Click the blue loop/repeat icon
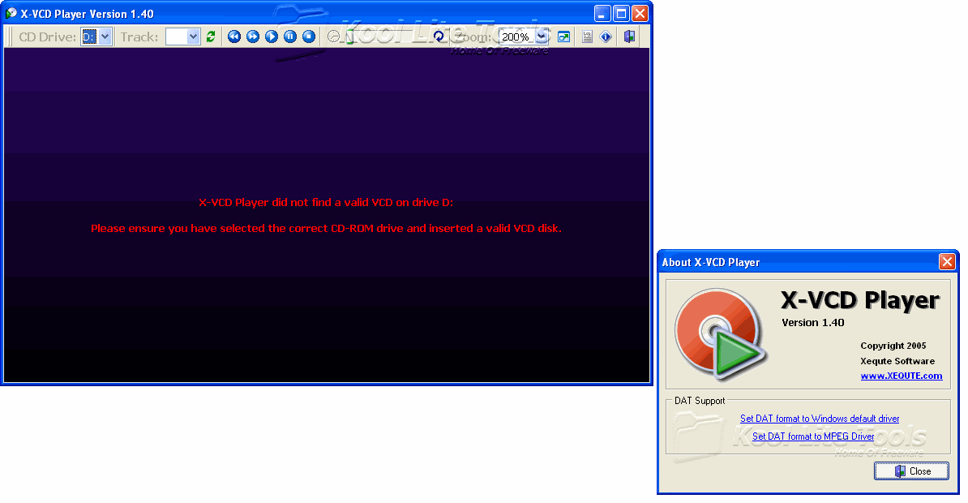Viewport: 968px width, 503px height. [439, 37]
